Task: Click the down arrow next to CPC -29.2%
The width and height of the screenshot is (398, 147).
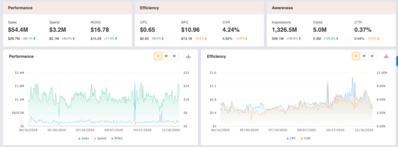Action: (162, 39)
